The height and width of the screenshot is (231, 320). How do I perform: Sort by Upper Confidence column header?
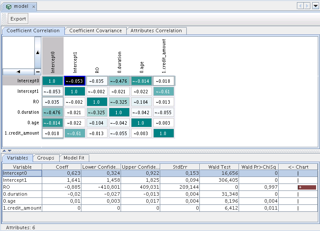point(140,167)
